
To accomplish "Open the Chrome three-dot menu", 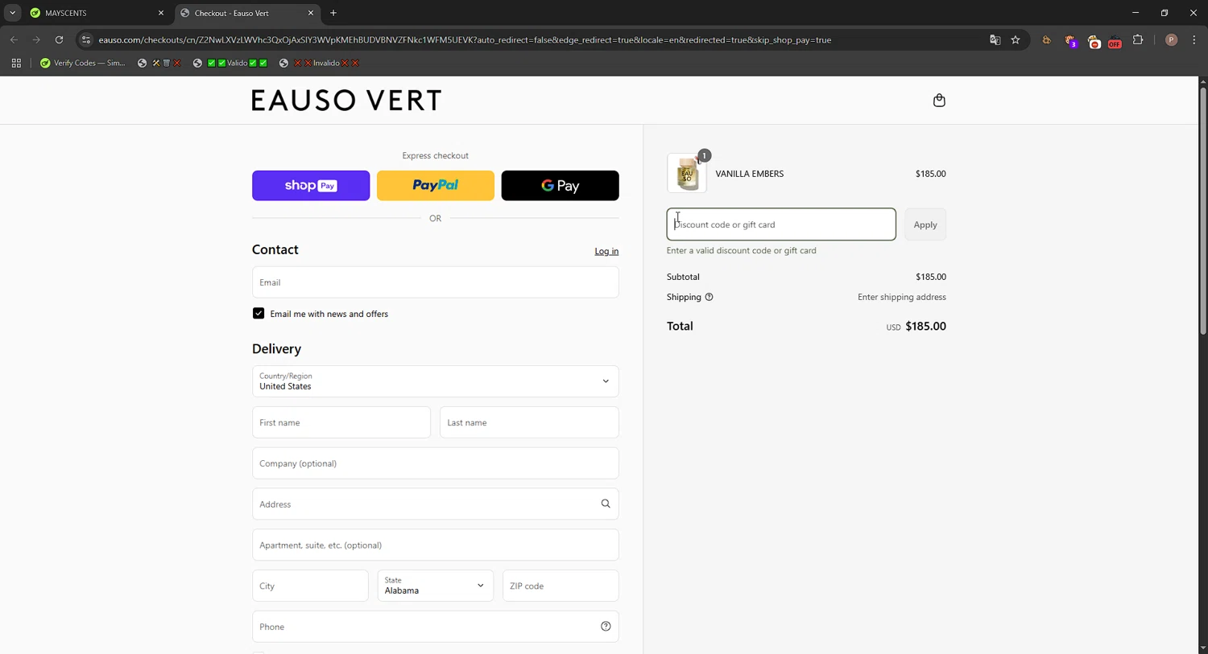I will click(1194, 39).
